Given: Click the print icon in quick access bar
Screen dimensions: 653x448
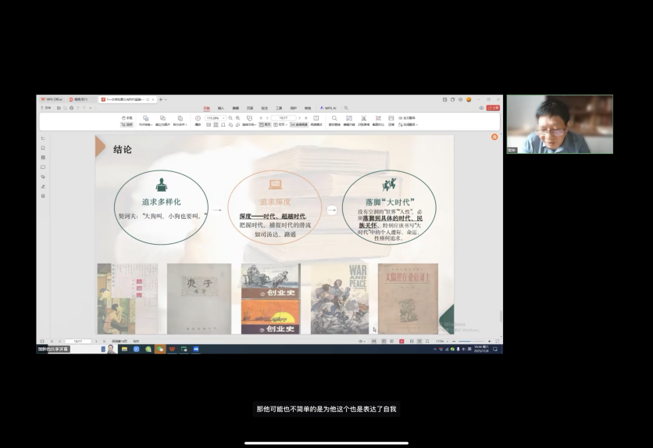Looking at the screenshot, I should click(x=70, y=108).
